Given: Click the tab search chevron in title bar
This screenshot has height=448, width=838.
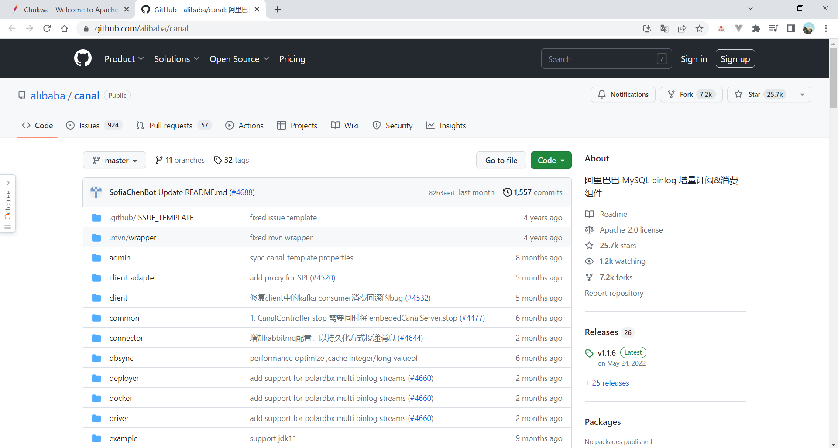Looking at the screenshot, I should [x=750, y=8].
